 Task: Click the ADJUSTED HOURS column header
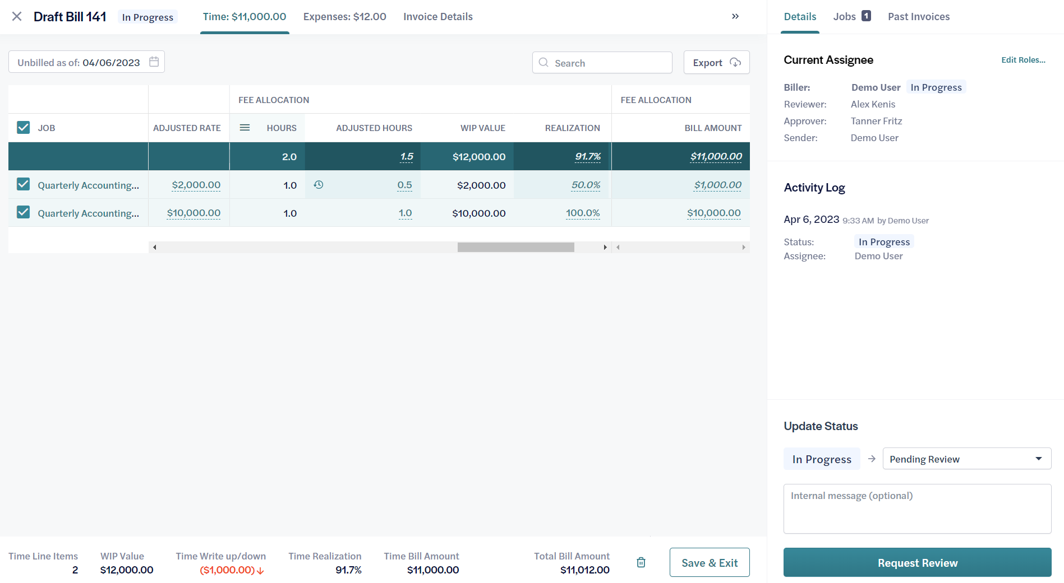pos(374,128)
